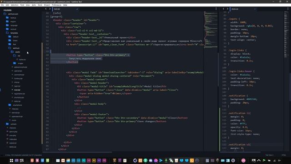Expand the uploads folder in sidebar

pos(11,124)
